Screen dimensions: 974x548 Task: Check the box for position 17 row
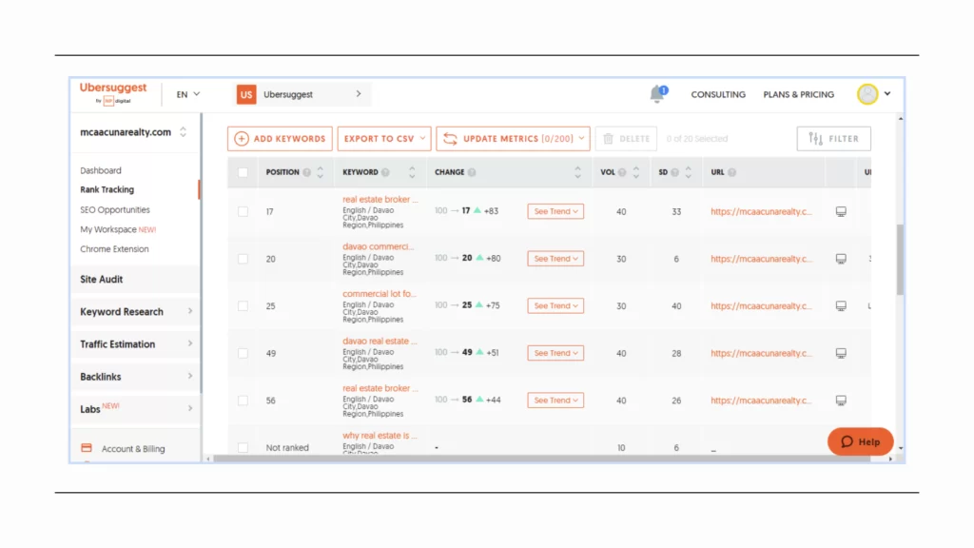coord(243,211)
